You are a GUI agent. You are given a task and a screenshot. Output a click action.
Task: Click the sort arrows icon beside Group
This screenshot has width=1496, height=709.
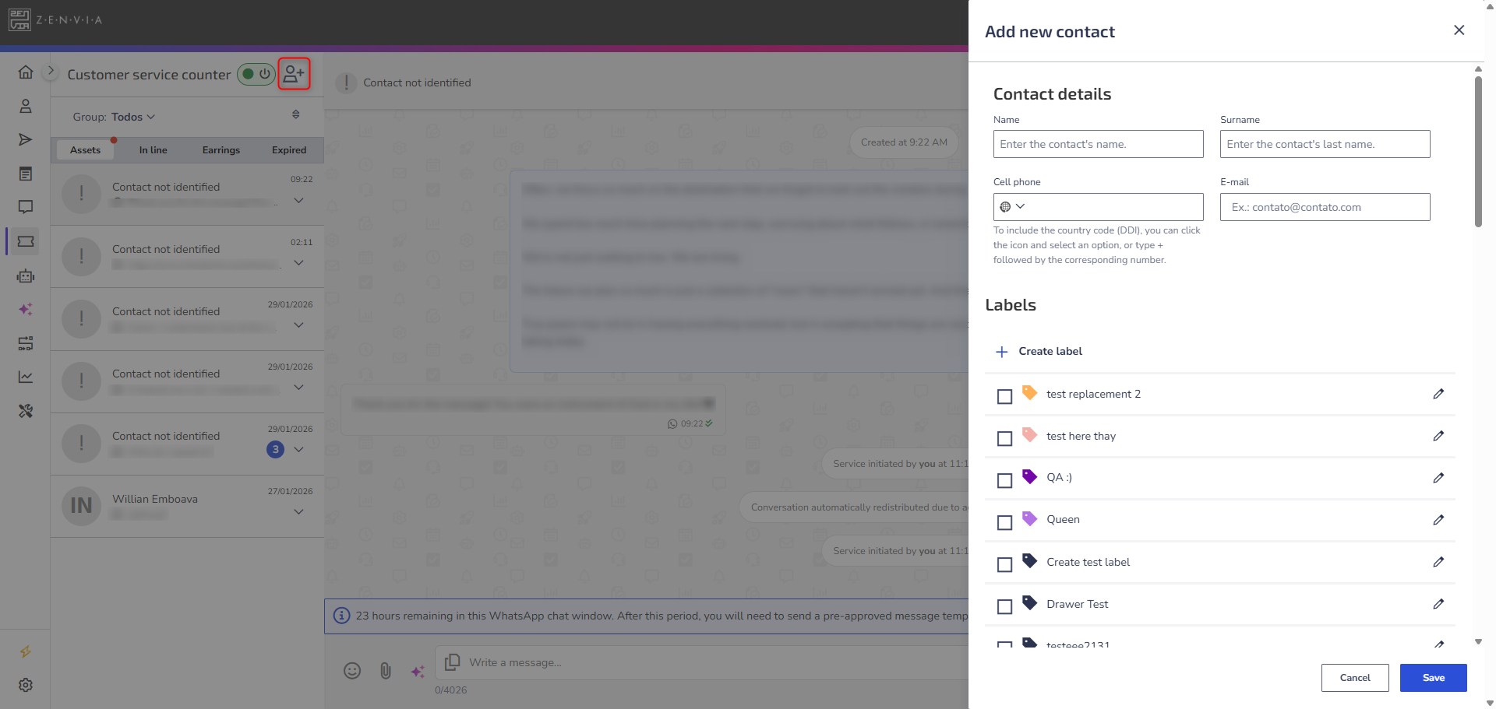coord(296,114)
